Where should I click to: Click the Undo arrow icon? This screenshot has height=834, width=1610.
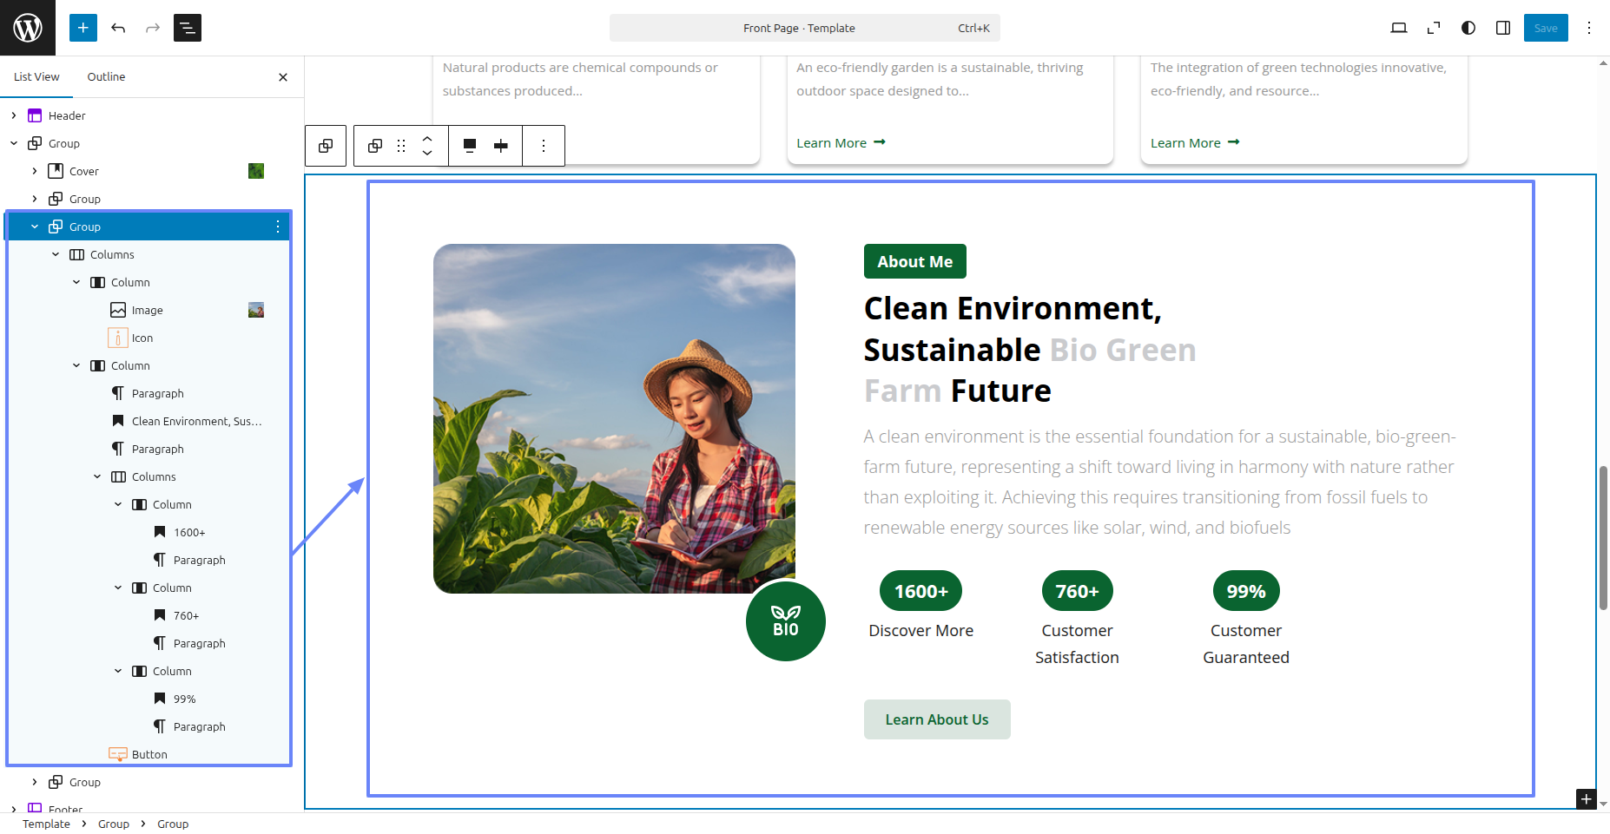pyautogui.click(x=118, y=28)
